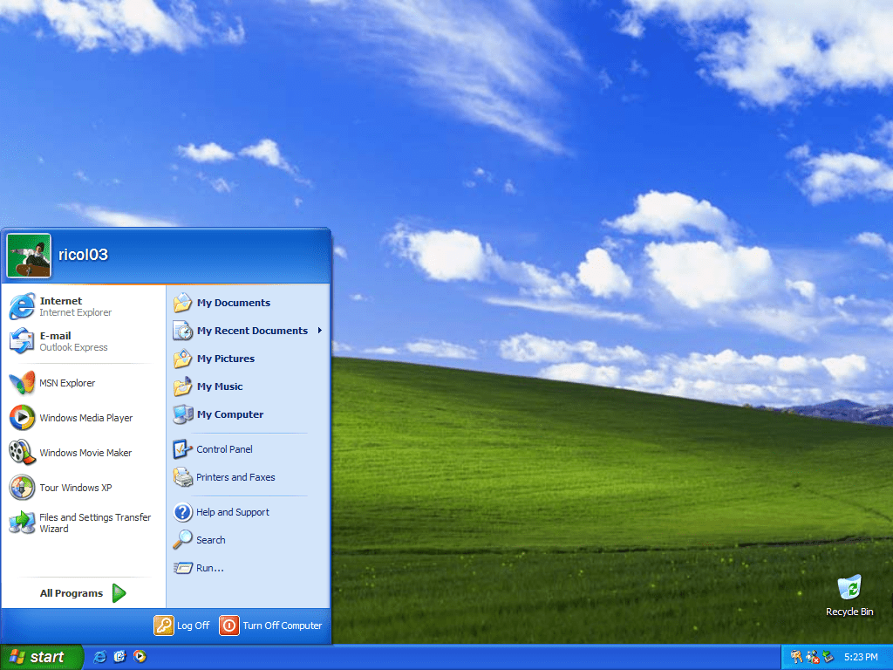Open My Pictures folder
893x670 pixels.
[x=225, y=359]
